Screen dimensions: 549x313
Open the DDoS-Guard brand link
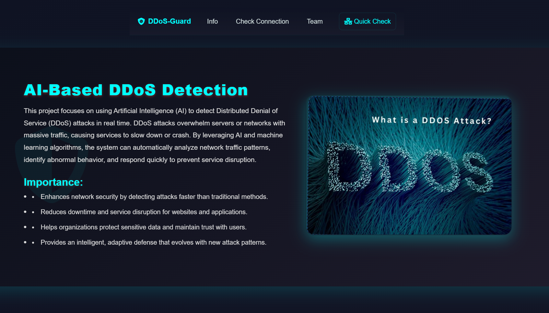click(164, 21)
